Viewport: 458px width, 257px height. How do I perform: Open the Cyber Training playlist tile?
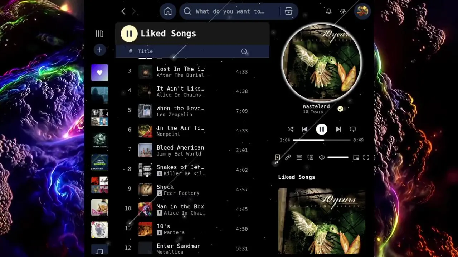coord(99,163)
